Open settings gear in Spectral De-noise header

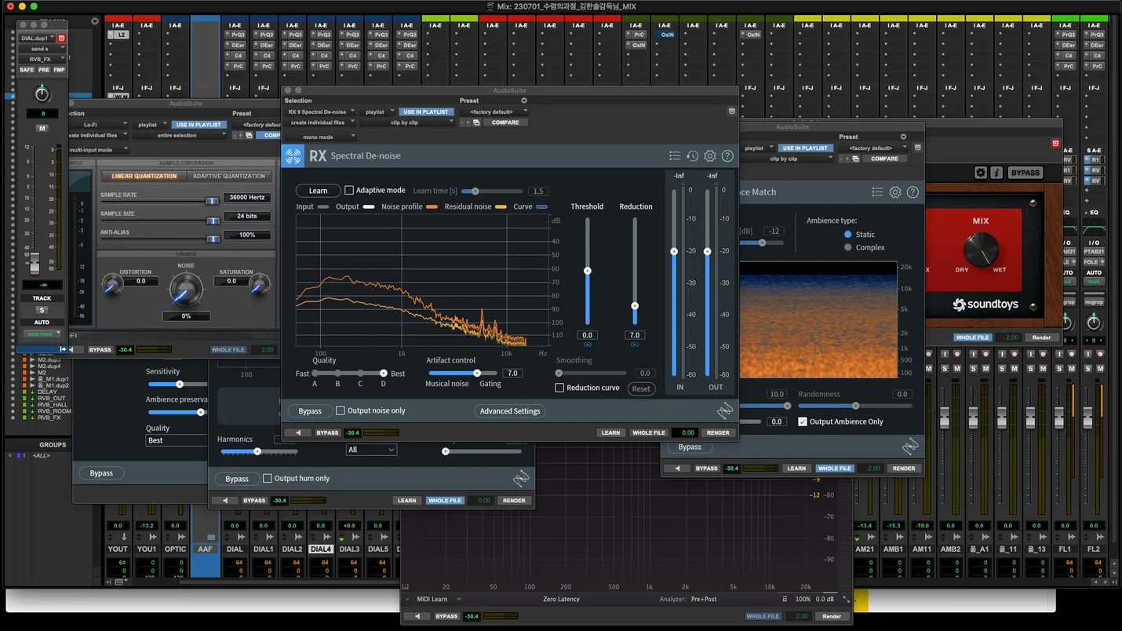(710, 156)
